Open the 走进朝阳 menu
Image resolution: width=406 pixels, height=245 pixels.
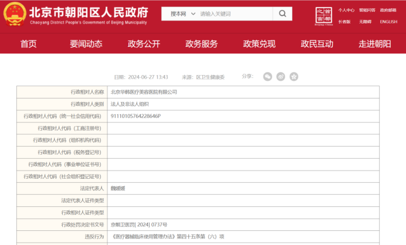[x=375, y=44]
